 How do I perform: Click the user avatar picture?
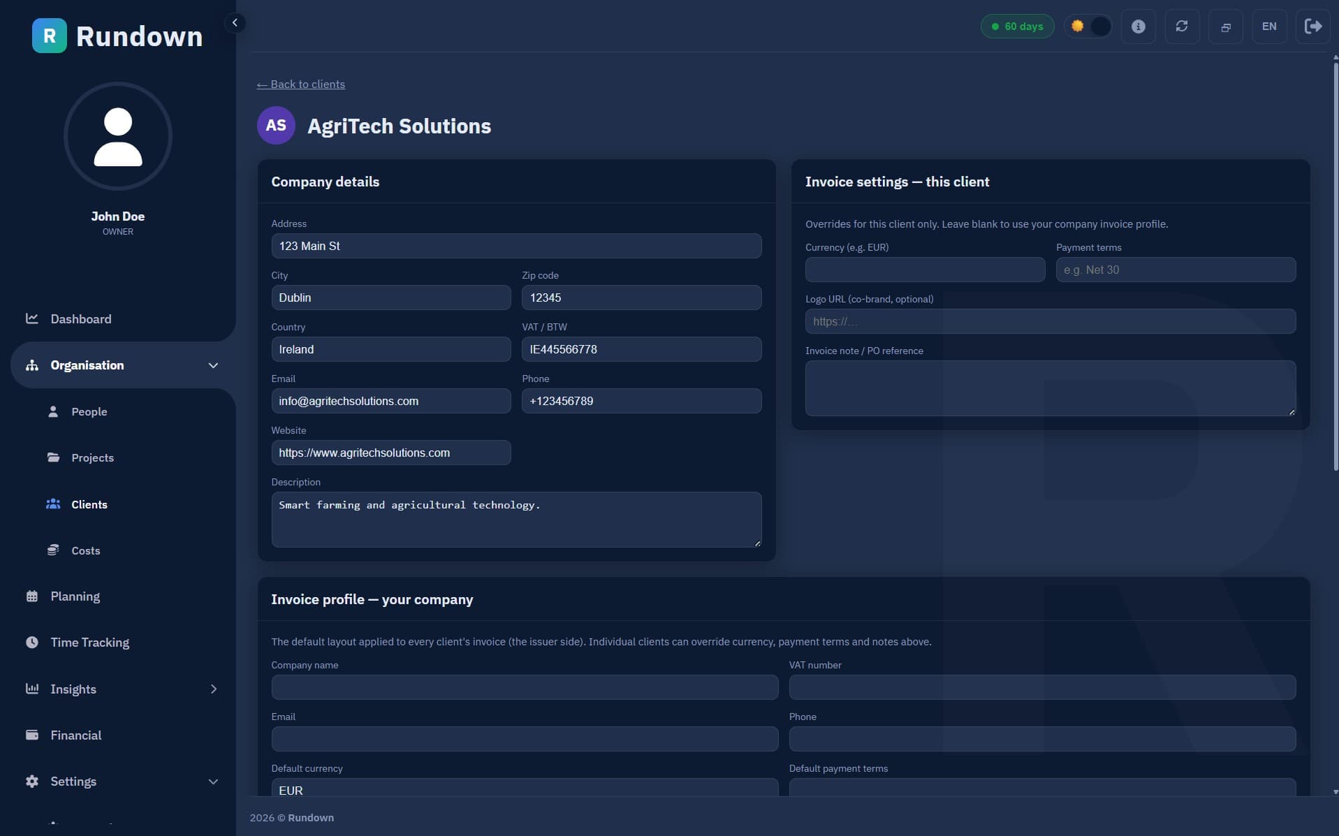118,136
